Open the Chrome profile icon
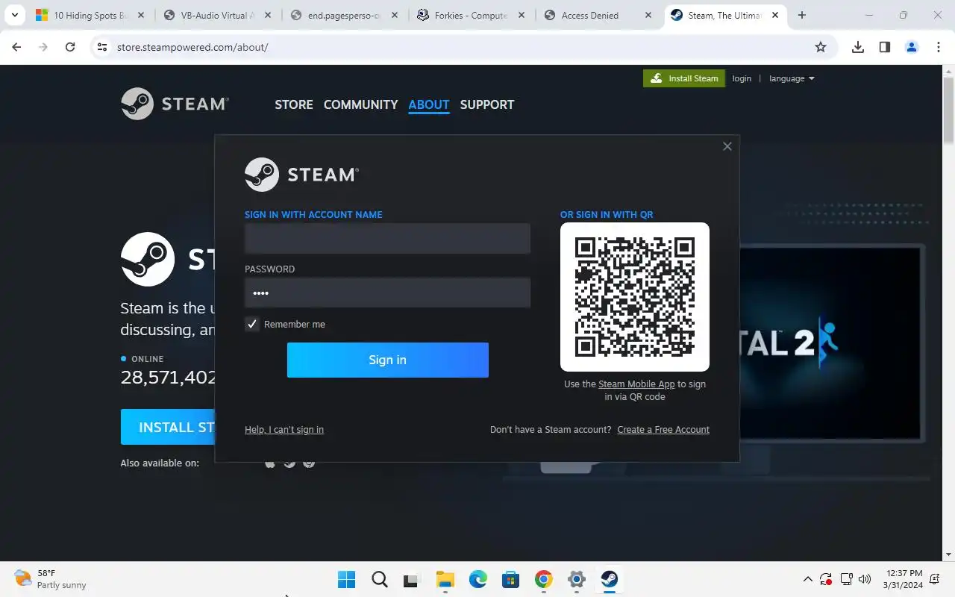 912,47
